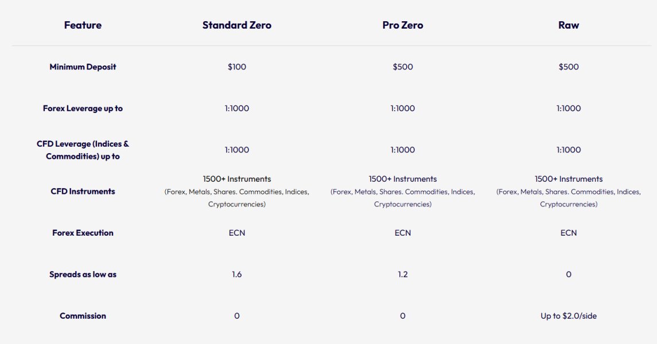The width and height of the screenshot is (657, 344).
Task: Click the Pro Zero column header
Action: tap(402, 25)
